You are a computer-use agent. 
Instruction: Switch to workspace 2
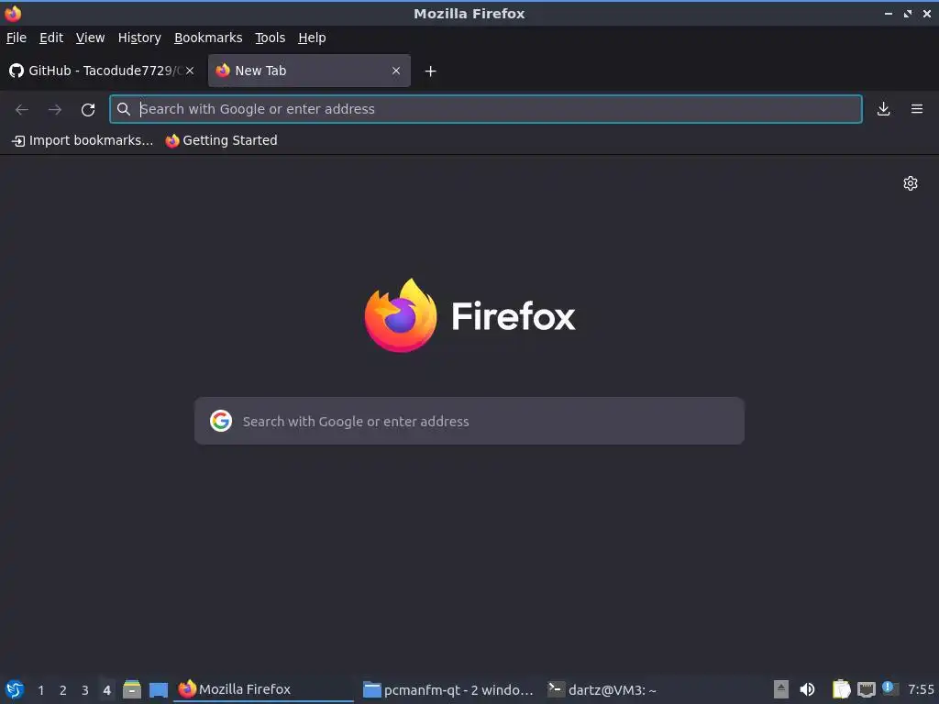click(63, 690)
